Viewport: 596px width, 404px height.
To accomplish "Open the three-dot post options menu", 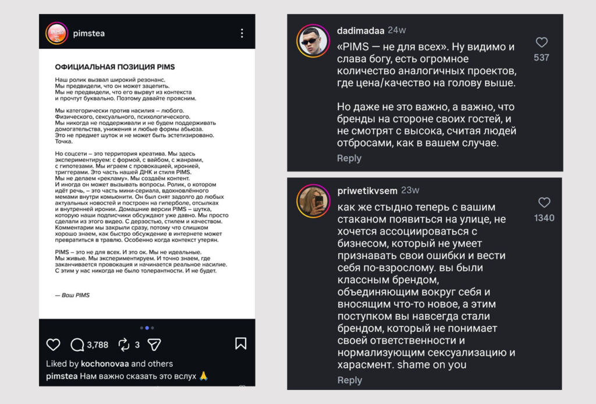I will [x=242, y=34].
